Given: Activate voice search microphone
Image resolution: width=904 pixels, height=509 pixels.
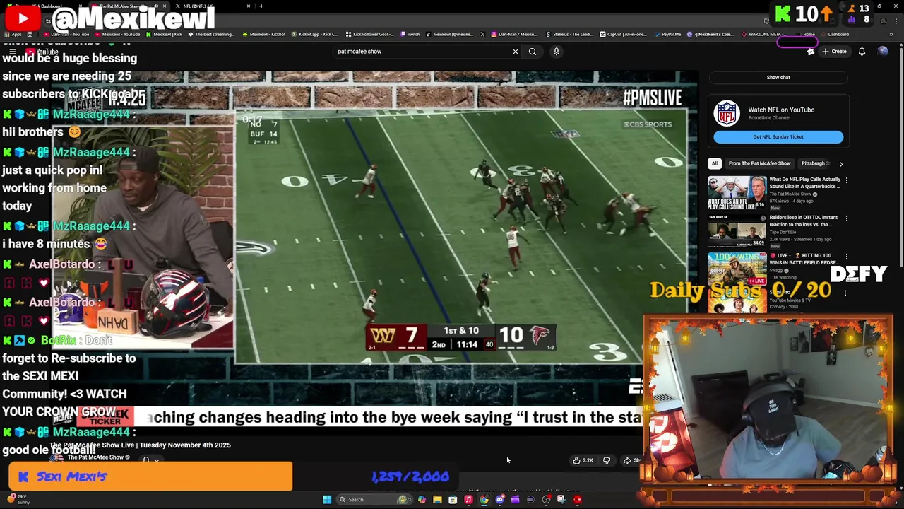Looking at the screenshot, I should pyautogui.click(x=557, y=52).
